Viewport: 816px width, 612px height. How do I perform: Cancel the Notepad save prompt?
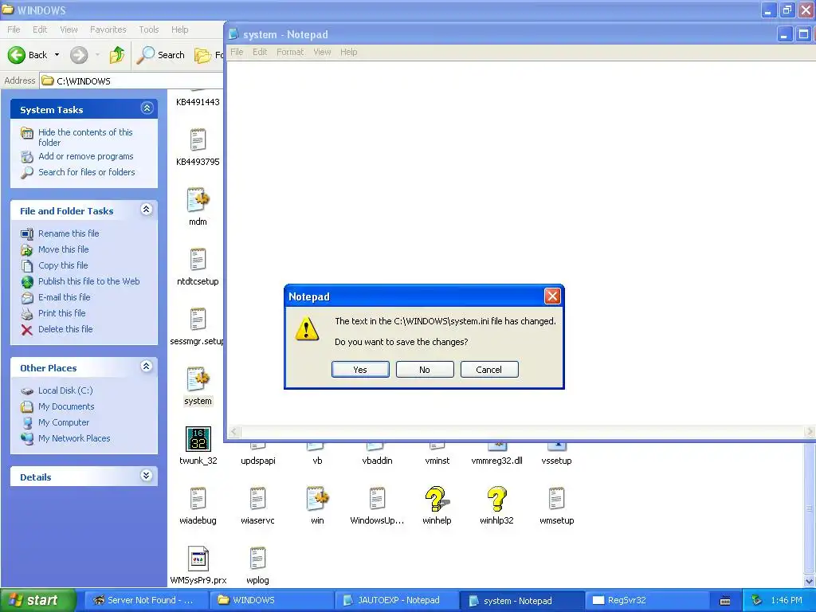tap(489, 370)
